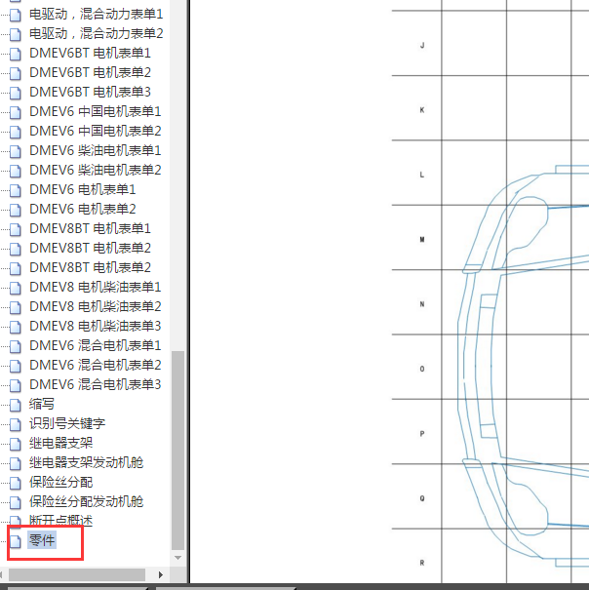Click the scroll-down arrow of the tree panel
The height and width of the screenshot is (590, 589).
pyautogui.click(x=178, y=558)
